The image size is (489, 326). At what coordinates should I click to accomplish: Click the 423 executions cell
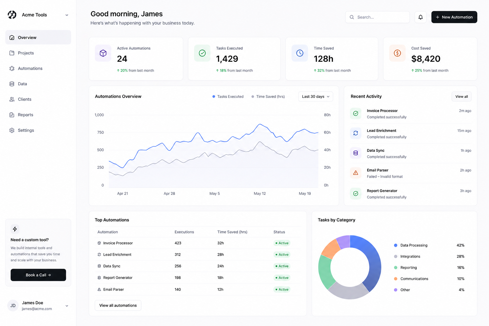(178, 243)
